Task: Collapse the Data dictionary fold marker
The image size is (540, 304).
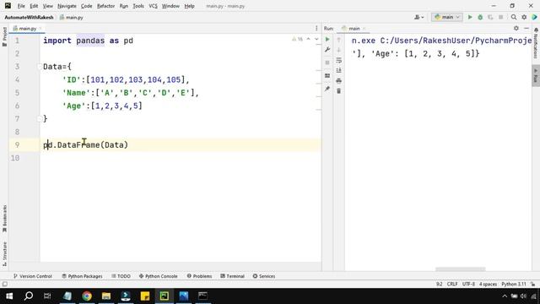Action: click(x=40, y=67)
